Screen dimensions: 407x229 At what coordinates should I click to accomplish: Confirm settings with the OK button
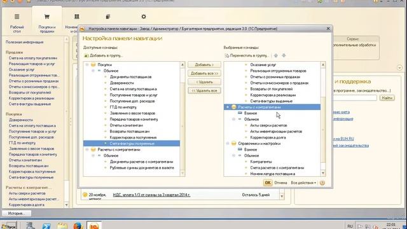point(268,183)
